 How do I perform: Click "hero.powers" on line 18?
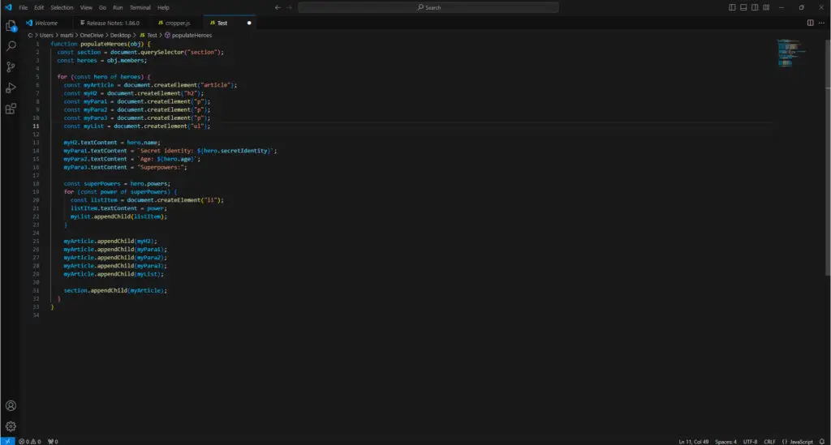(149, 184)
